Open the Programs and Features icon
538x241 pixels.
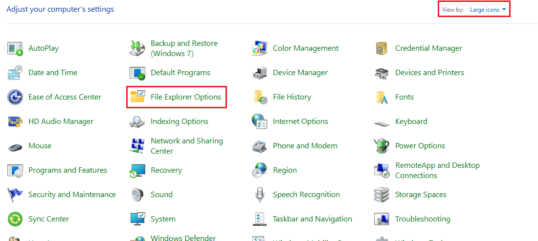pyautogui.click(x=15, y=170)
